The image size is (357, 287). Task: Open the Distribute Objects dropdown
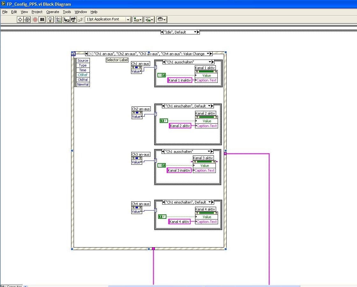pos(149,19)
